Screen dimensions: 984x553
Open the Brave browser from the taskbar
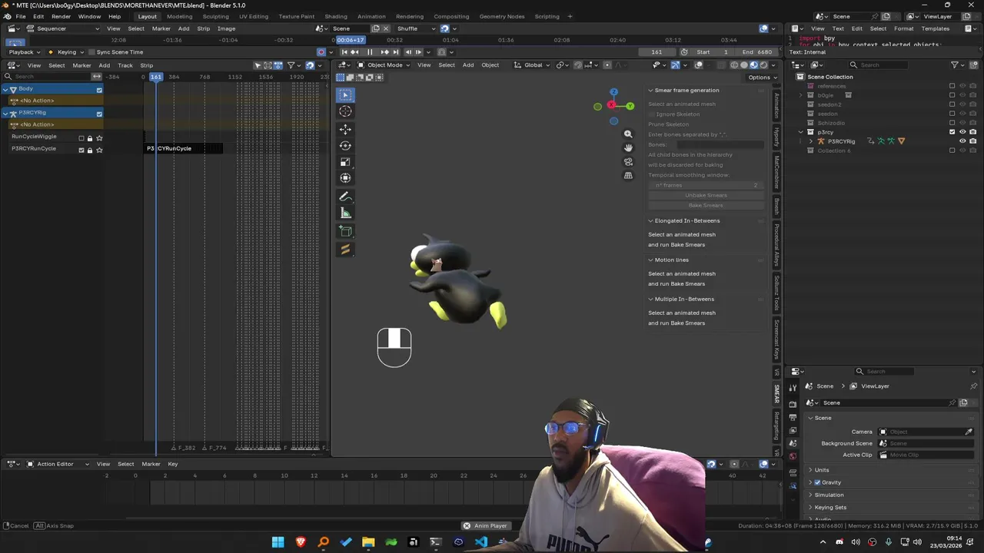coord(301,542)
